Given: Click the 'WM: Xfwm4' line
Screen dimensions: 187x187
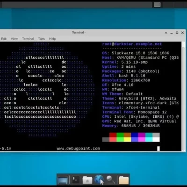Looking at the screenshot, I should 113,89.
